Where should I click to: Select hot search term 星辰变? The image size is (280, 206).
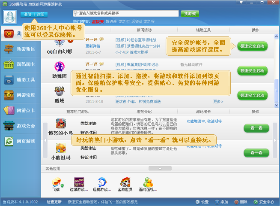(x=98, y=21)
